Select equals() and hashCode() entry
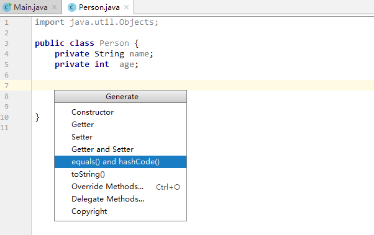Screen dimensions: 374x235 point(121,162)
